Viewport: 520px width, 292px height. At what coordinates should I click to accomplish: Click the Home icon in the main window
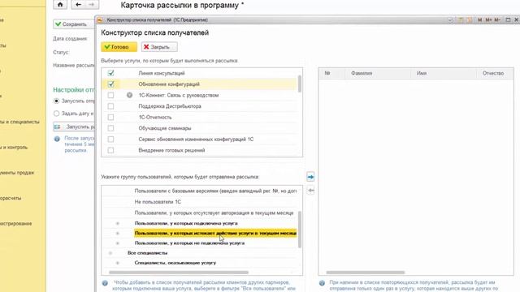pyautogui.click(x=60, y=5)
